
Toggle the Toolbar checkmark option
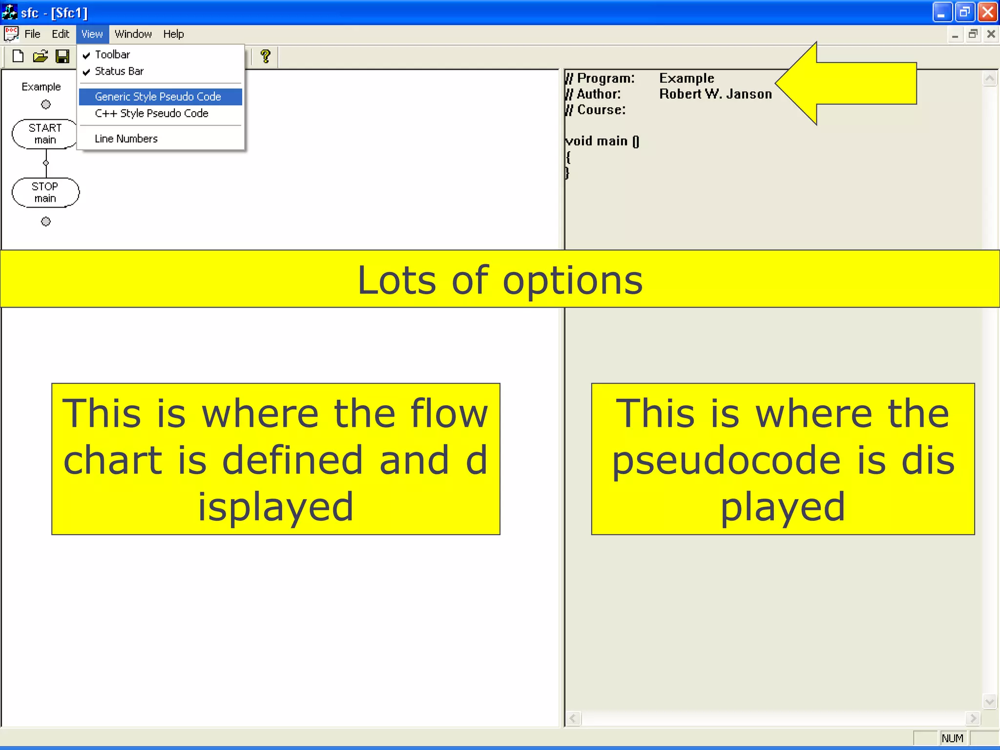[161, 54]
